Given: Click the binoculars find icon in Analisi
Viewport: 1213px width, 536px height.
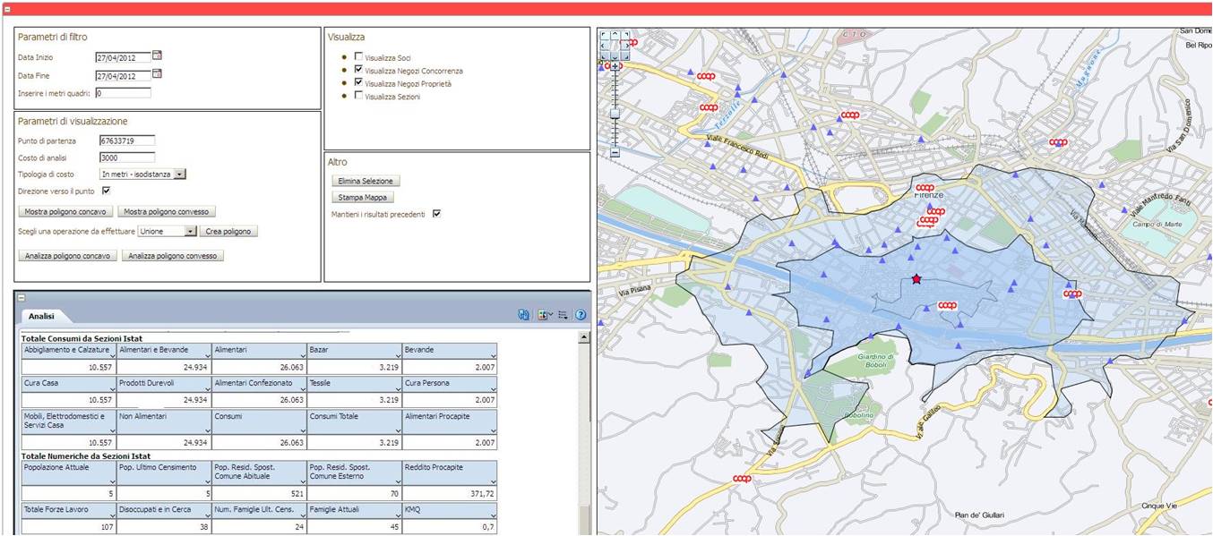Looking at the screenshot, I should (524, 315).
